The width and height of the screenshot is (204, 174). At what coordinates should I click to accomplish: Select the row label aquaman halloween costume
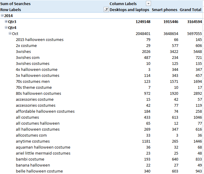click(43, 147)
